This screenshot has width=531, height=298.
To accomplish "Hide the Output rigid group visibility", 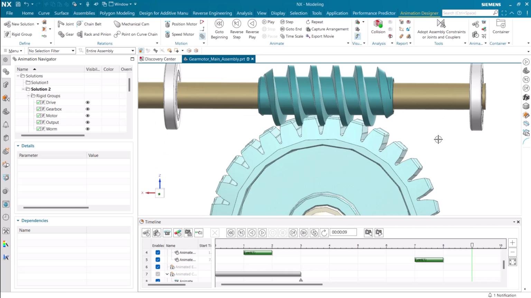I will point(88,122).
